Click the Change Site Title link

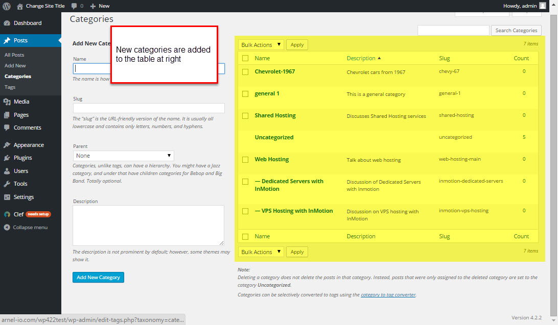[45, 6]
